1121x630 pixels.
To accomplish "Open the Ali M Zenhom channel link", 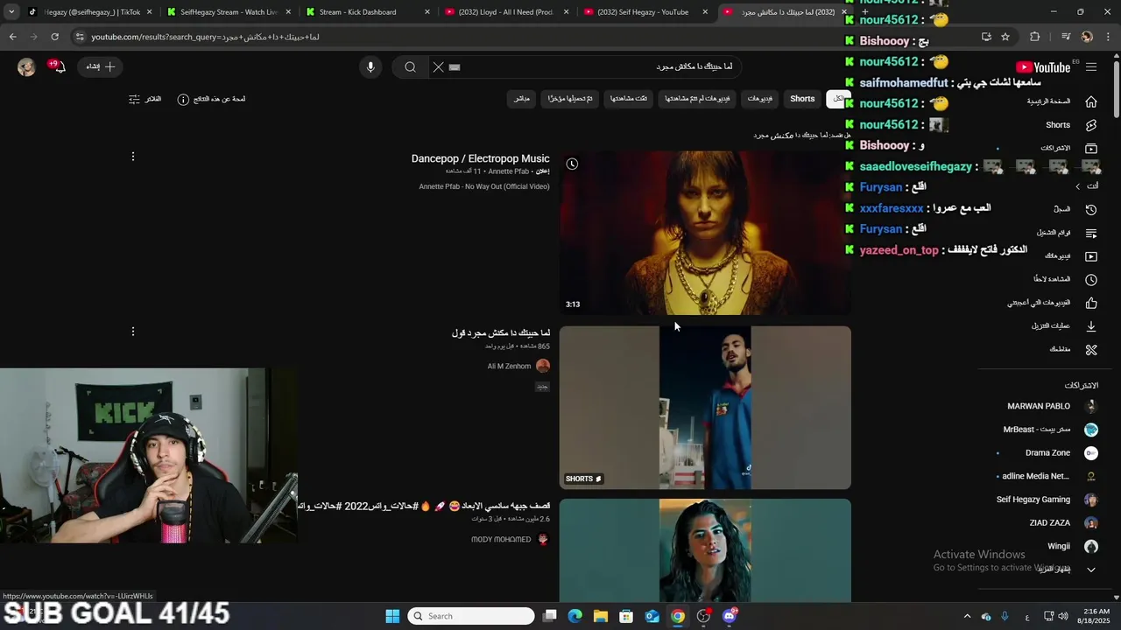I will [509, 367].
